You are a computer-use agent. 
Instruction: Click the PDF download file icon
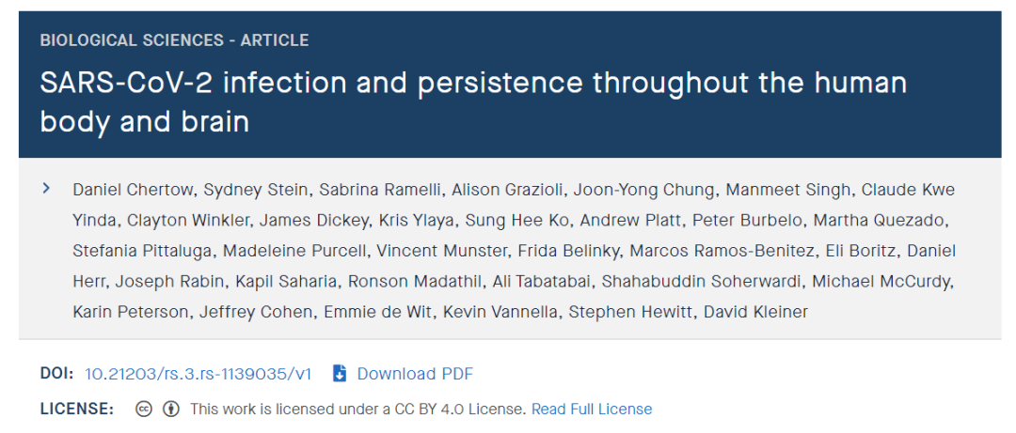point(341,374)
